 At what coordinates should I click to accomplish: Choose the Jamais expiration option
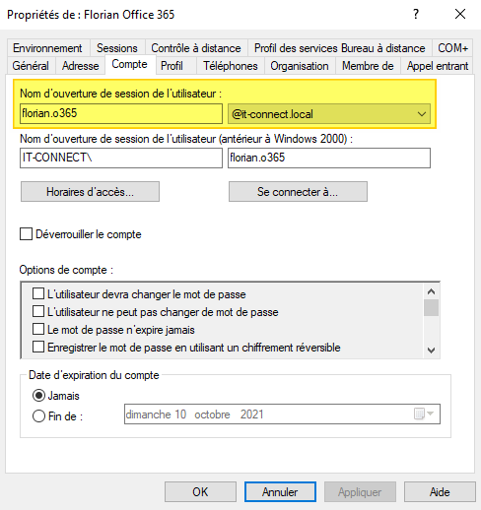(38, 396)
